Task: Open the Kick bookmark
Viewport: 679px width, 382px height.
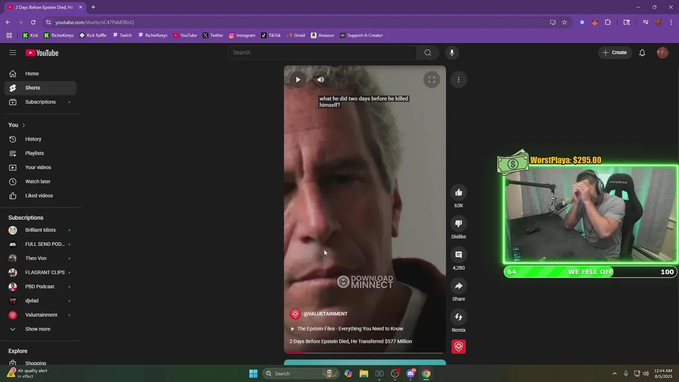Action: [30, 36]
